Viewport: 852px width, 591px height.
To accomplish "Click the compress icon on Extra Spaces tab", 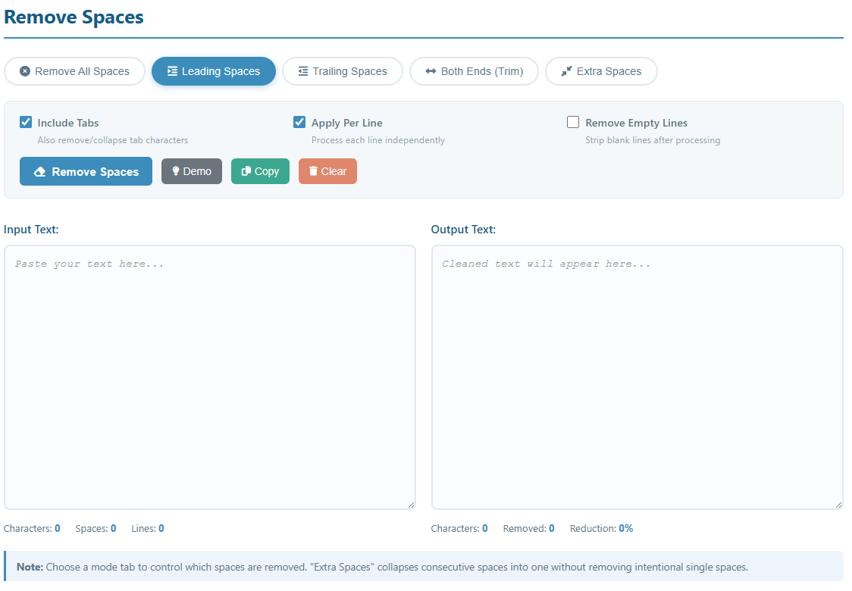I will point(566,71).
